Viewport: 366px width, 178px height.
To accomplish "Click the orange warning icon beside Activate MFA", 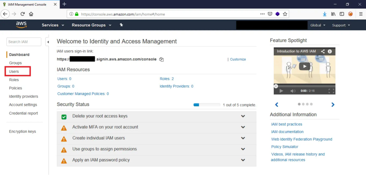I will 64,128.
